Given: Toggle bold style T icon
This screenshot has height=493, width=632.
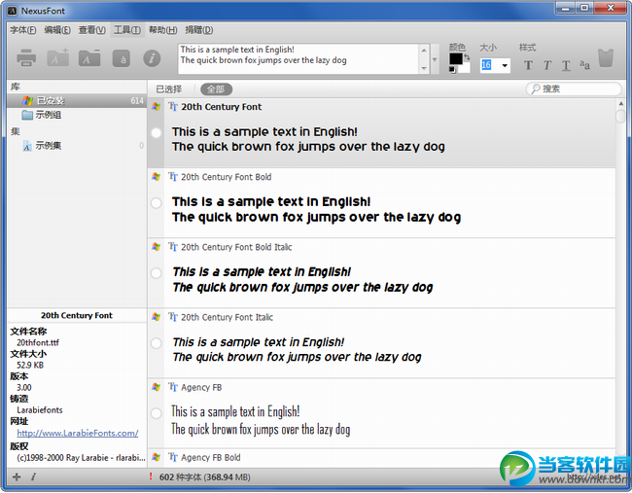Looking at the screenshot, I should tap(528, 65).
